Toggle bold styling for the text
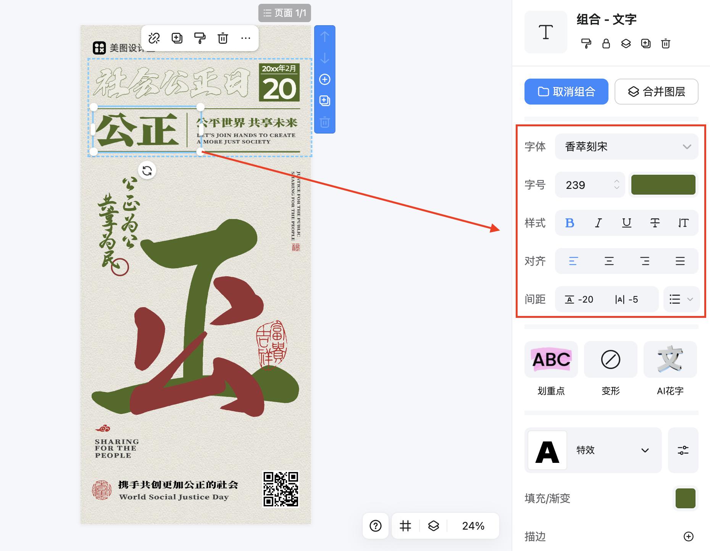 (x=570, y=223)
